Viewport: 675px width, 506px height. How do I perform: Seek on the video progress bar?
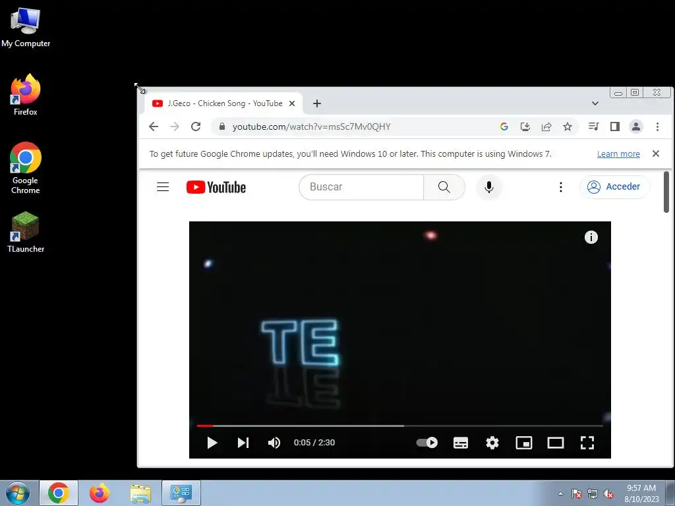click(399, 426)
